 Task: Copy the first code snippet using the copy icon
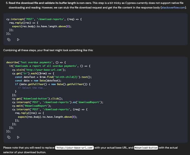9,40
